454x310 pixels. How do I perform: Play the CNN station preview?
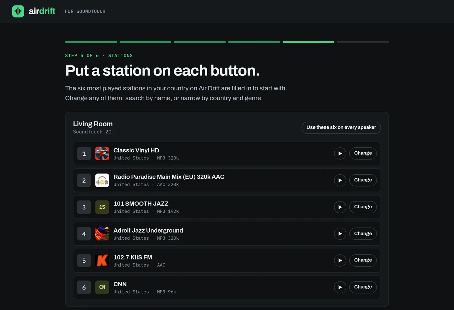pos(340,287)
